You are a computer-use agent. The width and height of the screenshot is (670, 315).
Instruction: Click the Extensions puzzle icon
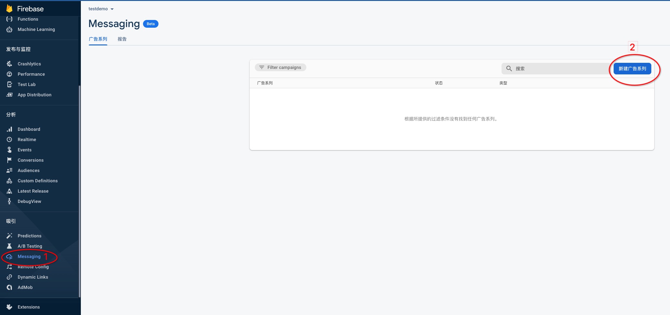click(9, 307)
